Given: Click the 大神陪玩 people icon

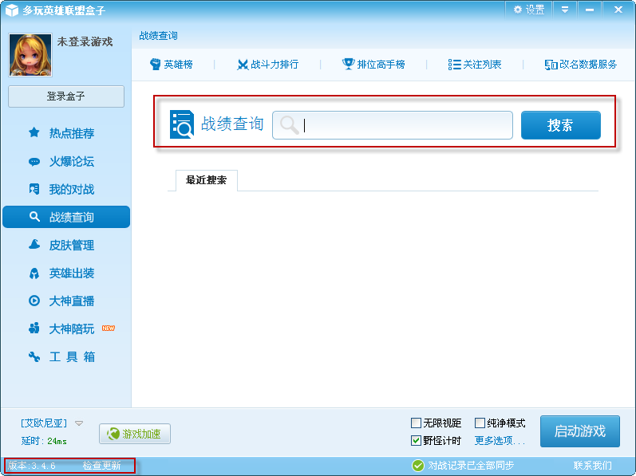Looking at the screenshot, I should pyautogui.click(x=34, y=328).
